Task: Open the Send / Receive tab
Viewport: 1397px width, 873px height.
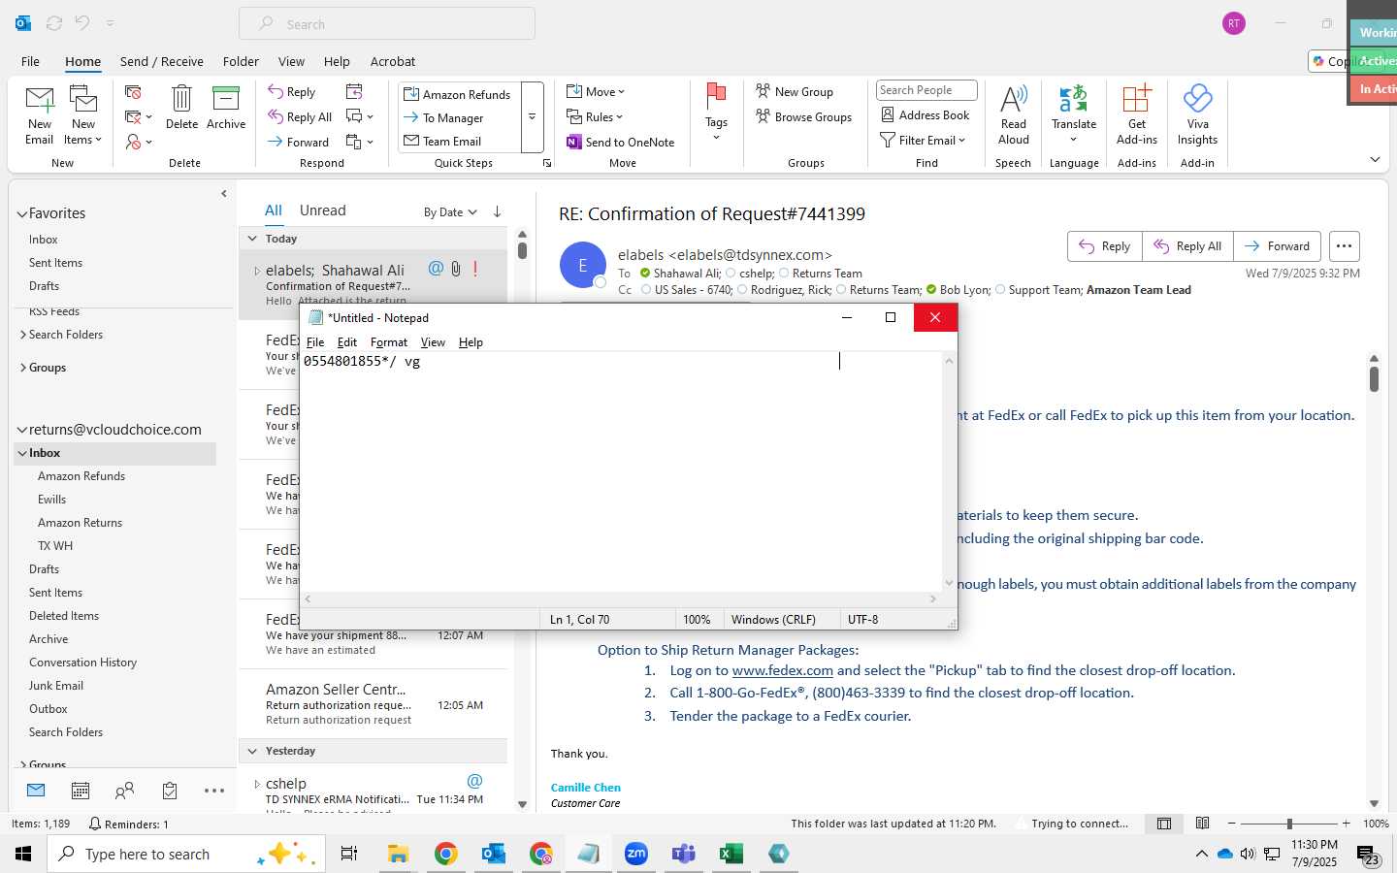Action: (162, 61)
